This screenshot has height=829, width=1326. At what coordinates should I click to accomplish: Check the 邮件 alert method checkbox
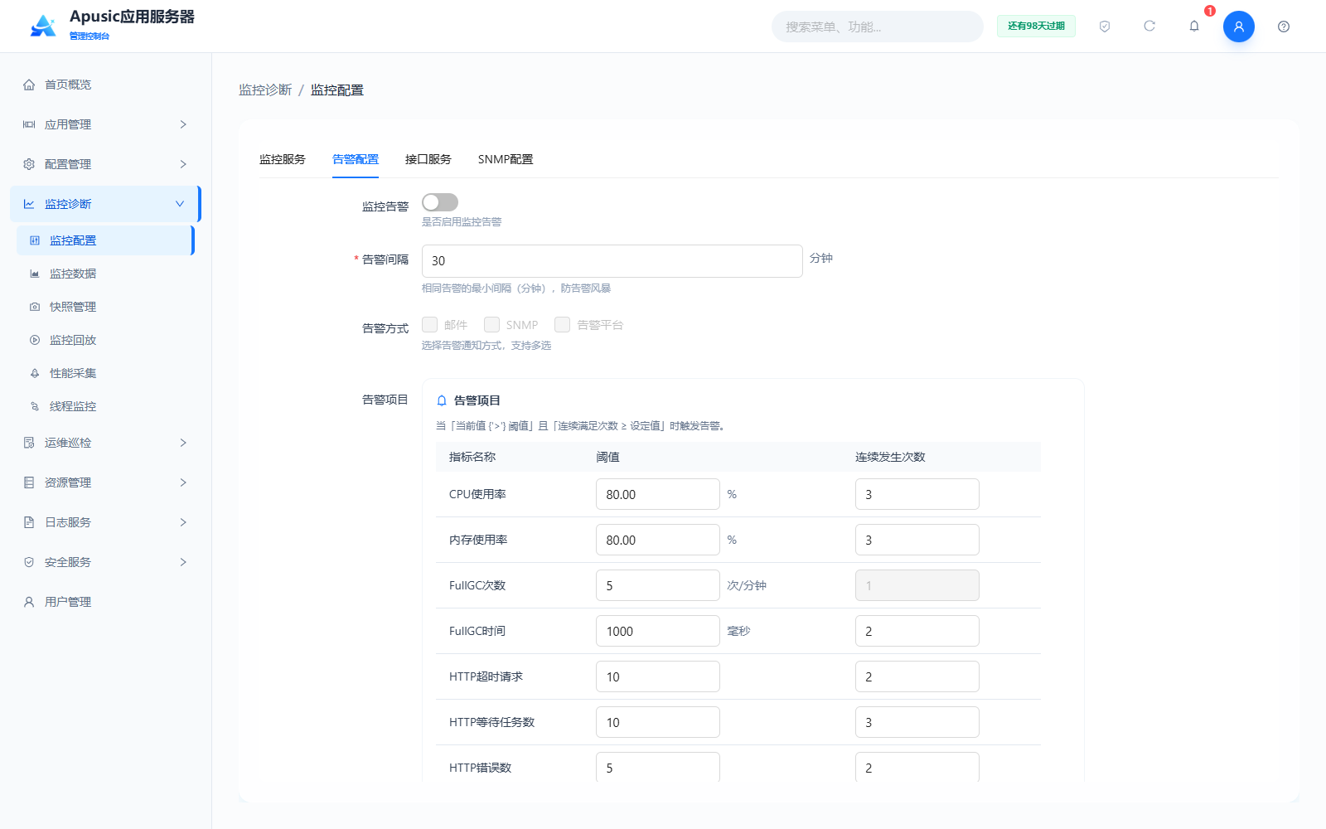[429, 324]
